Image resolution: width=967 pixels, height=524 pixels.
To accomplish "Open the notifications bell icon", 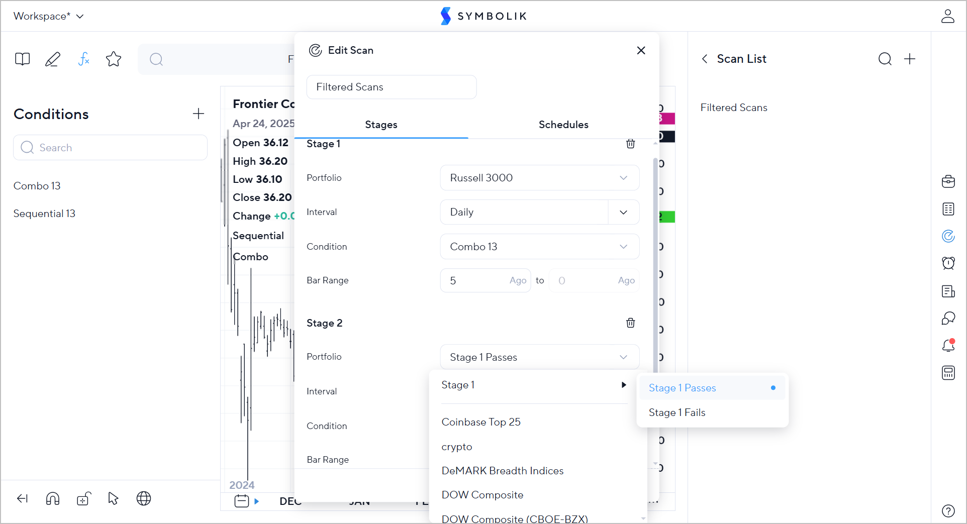I will pos(948,345).
